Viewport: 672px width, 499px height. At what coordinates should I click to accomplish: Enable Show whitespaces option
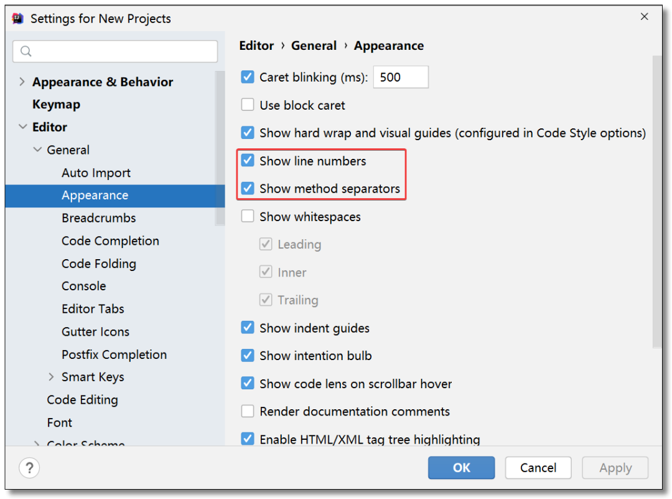point(248,216)
